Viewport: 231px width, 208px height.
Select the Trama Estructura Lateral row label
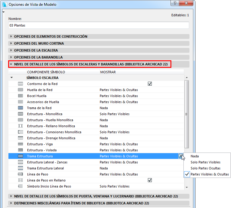tap(45, 168)
